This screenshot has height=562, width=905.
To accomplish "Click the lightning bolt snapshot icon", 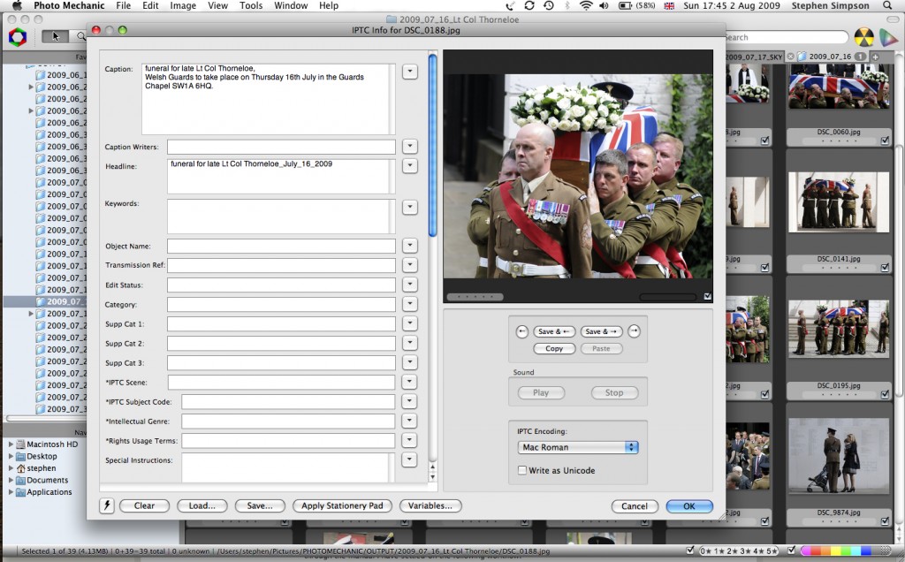I will coord(107,506).
